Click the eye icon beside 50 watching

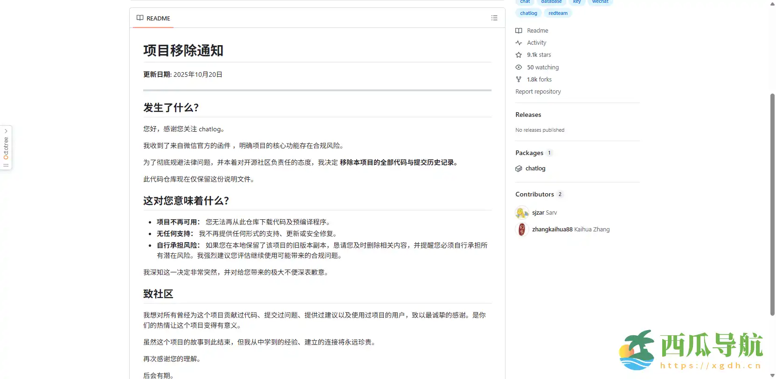click(x=519, y=68)
